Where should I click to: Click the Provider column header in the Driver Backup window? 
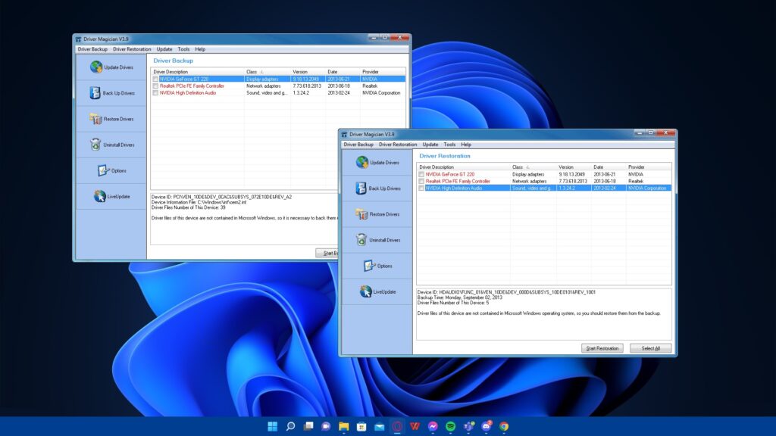383,72
